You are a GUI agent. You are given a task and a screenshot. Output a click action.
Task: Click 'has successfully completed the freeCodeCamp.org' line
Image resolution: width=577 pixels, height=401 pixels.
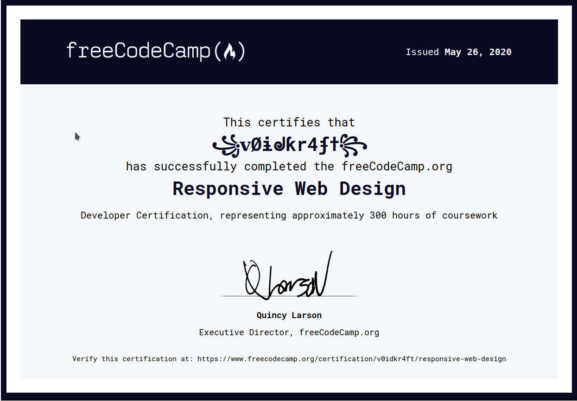tap(289, 166)
